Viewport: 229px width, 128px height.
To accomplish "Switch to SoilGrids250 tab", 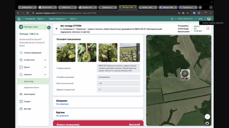I will click(27, 7).
